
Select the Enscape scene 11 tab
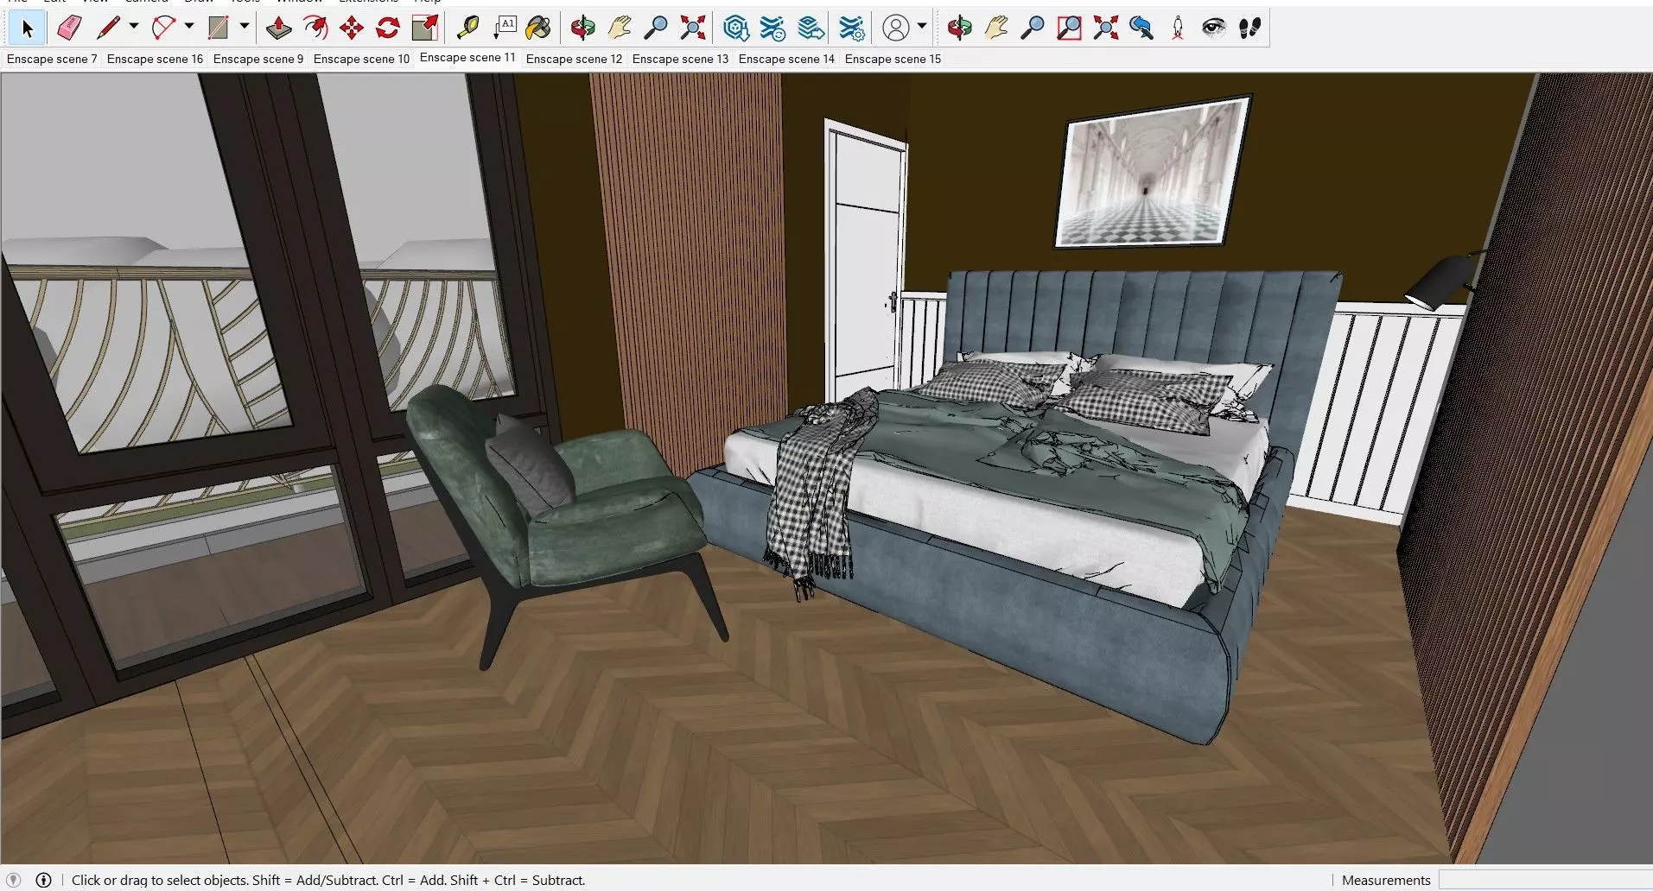pos(467,58)
